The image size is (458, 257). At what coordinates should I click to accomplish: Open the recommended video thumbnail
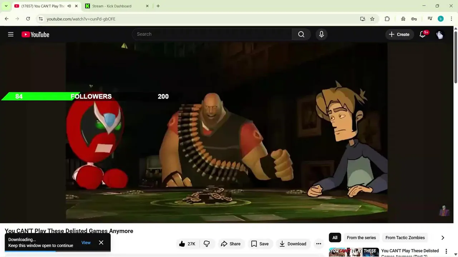pyautogui.click(x=354, y=252)
